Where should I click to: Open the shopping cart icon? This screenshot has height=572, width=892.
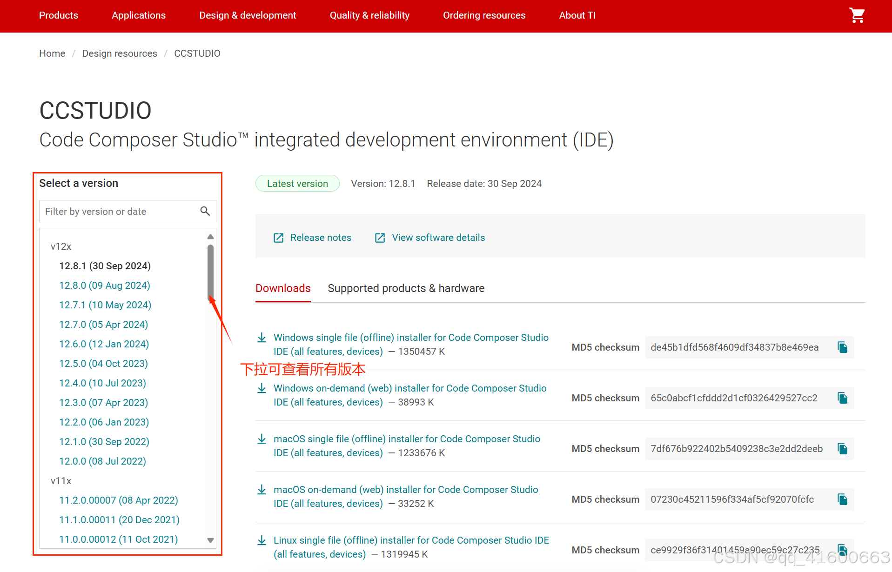point(857,15)
